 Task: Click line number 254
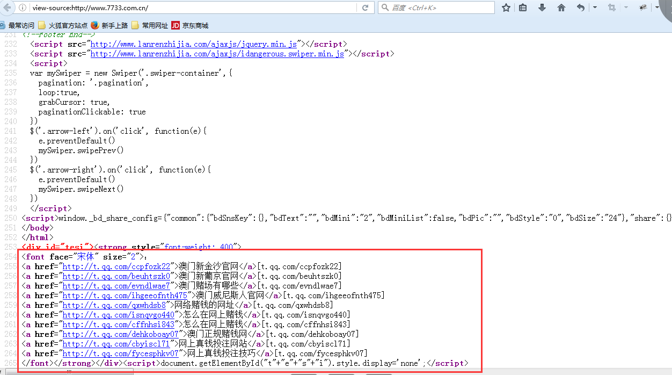pyautogui.click(x=10, y=257)
